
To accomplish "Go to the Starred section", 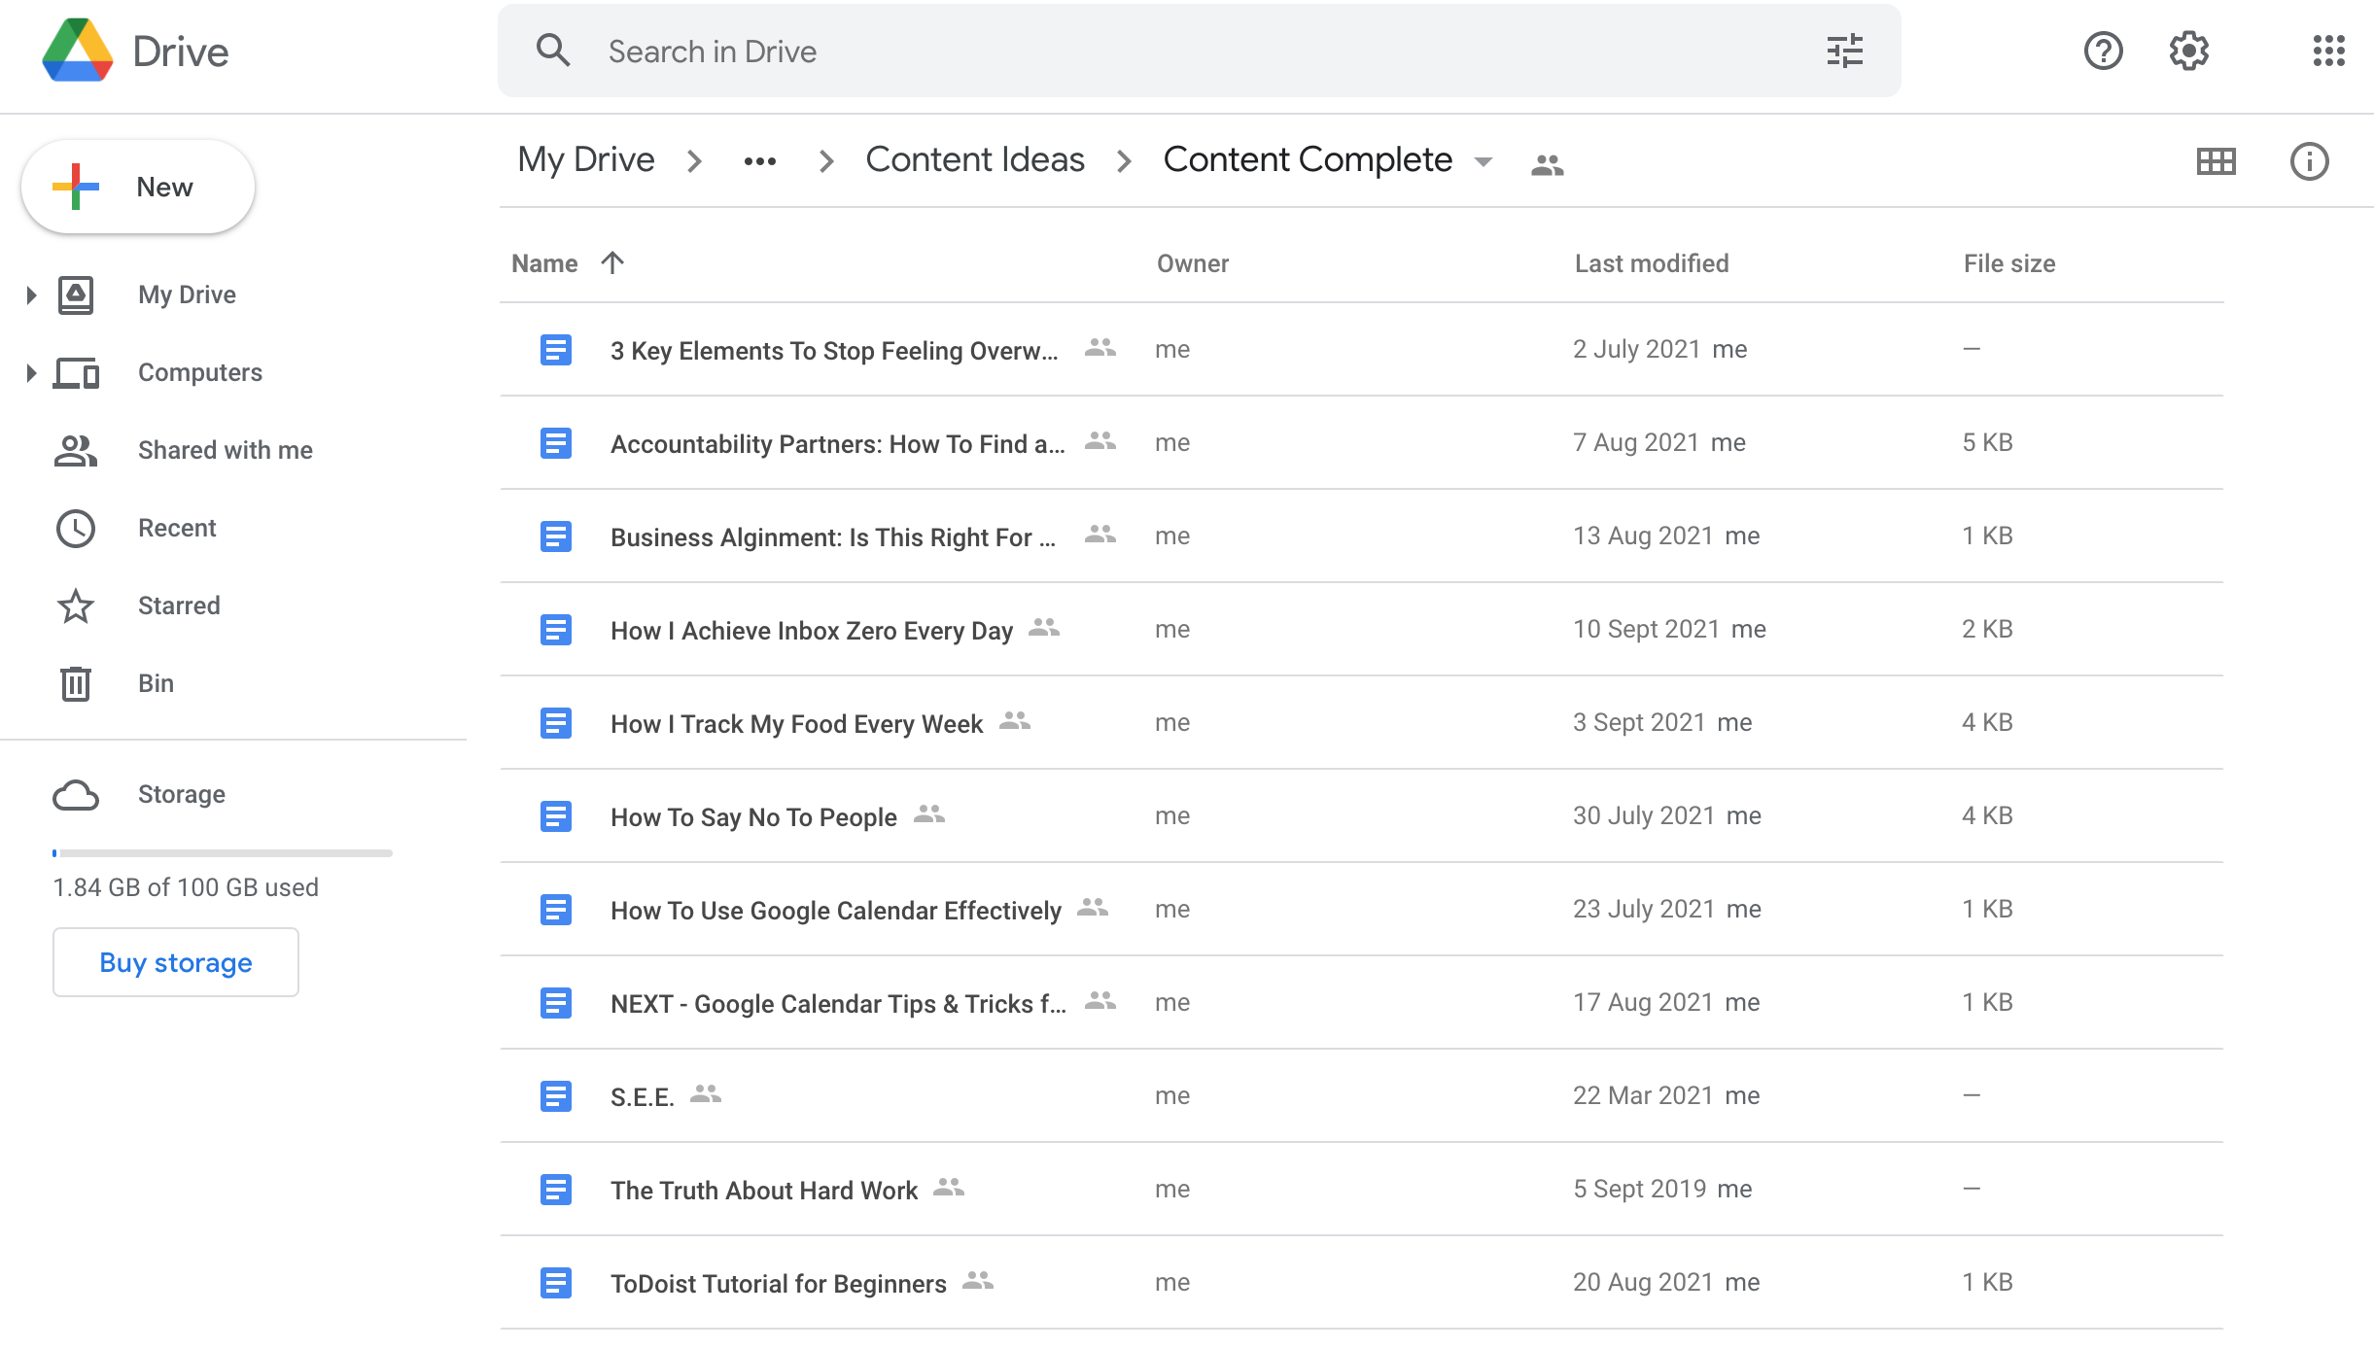I will tap(179, 605).
